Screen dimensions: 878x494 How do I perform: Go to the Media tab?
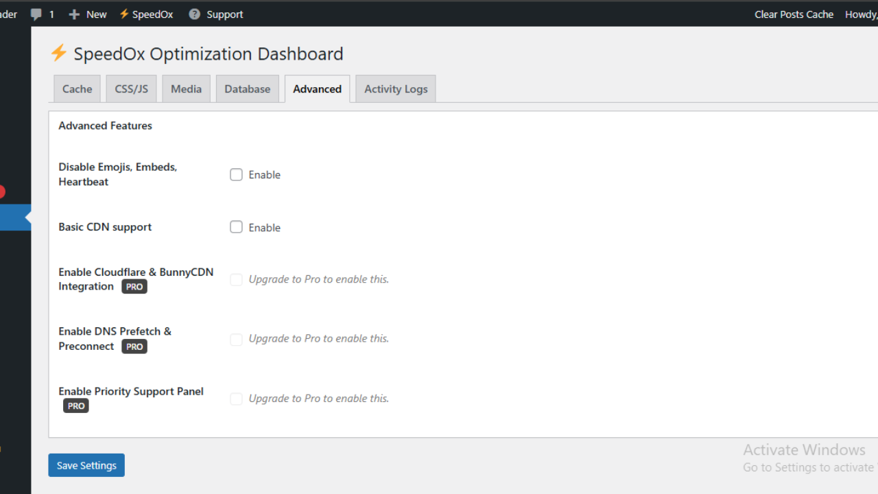pyautogui.click(x=186, y=89)
